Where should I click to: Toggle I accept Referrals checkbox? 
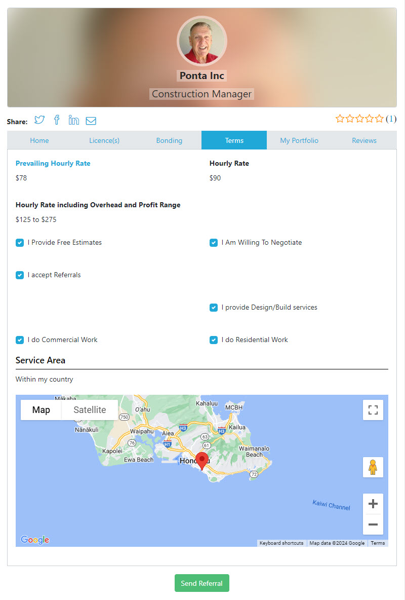20,275
